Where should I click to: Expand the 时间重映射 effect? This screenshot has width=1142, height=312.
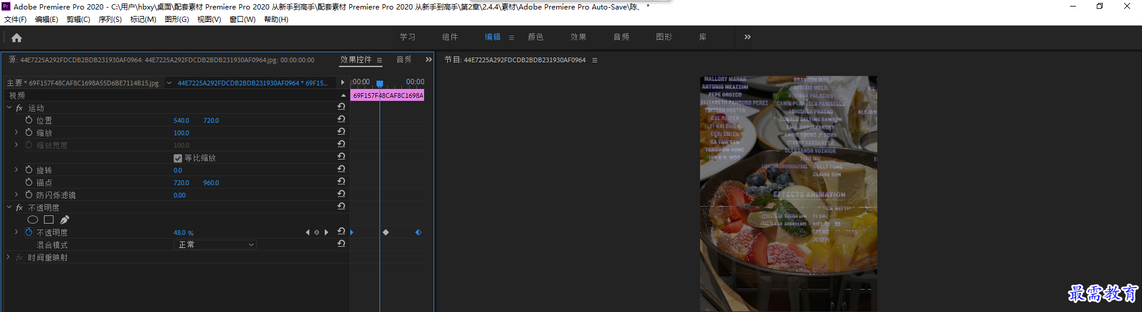click(x=8, y=257)
